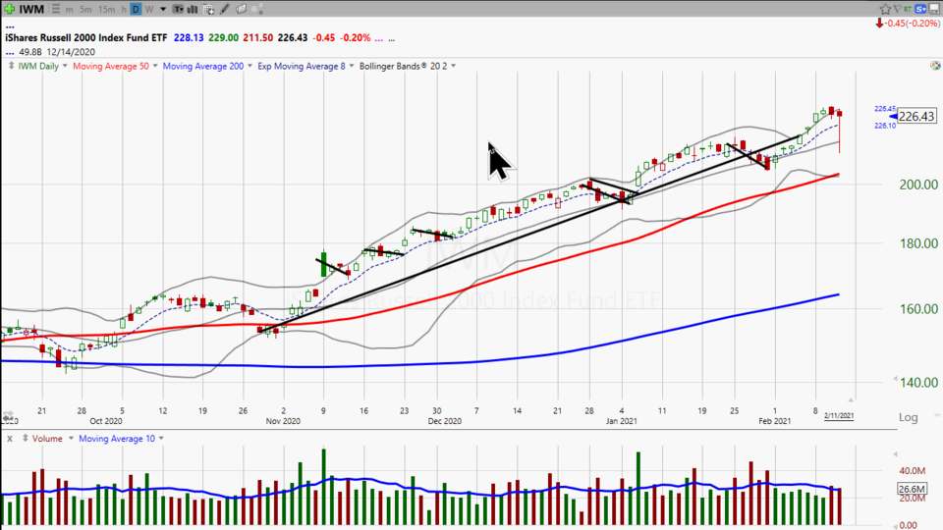Click the 26.6M volume value label
The image size is (943, 530).
tap(912, 489)
